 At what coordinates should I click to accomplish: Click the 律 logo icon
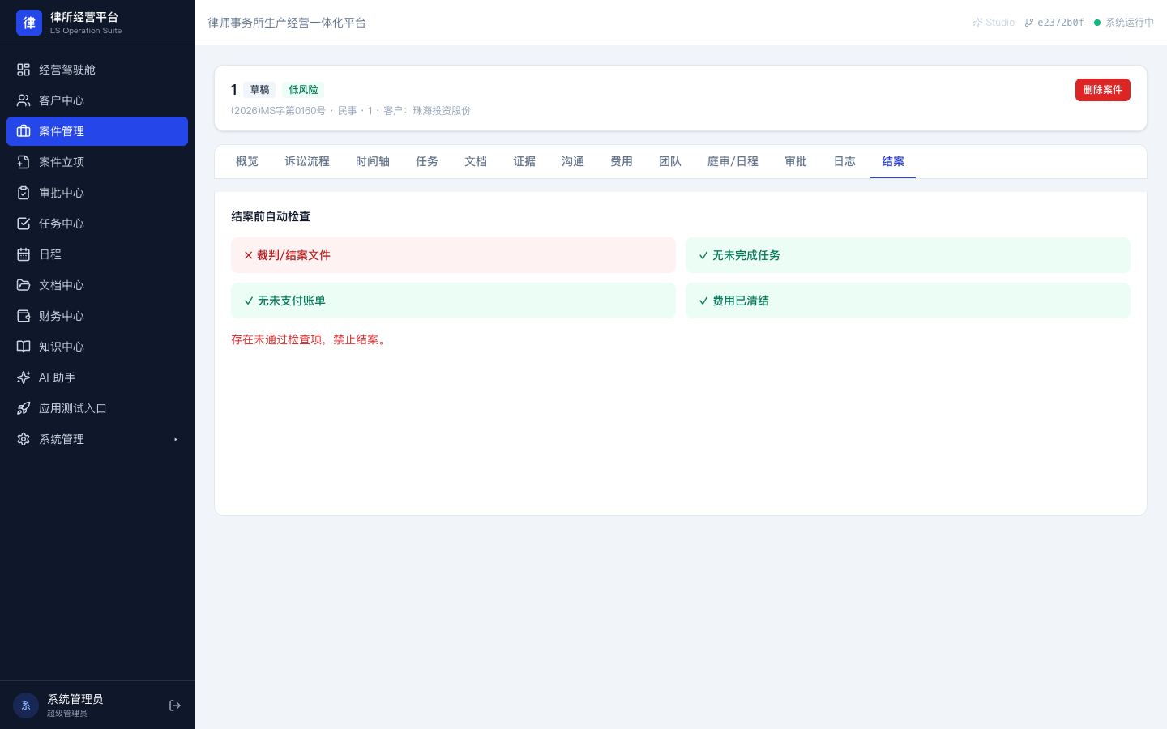pos(29,23)
